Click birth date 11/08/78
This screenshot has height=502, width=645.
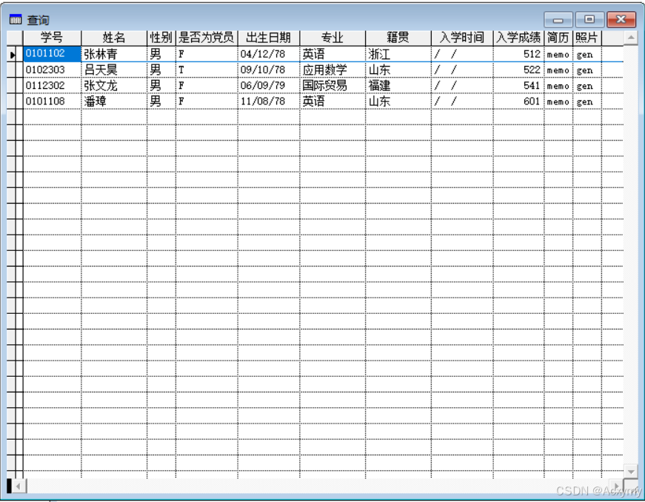[x=269, y=101]
